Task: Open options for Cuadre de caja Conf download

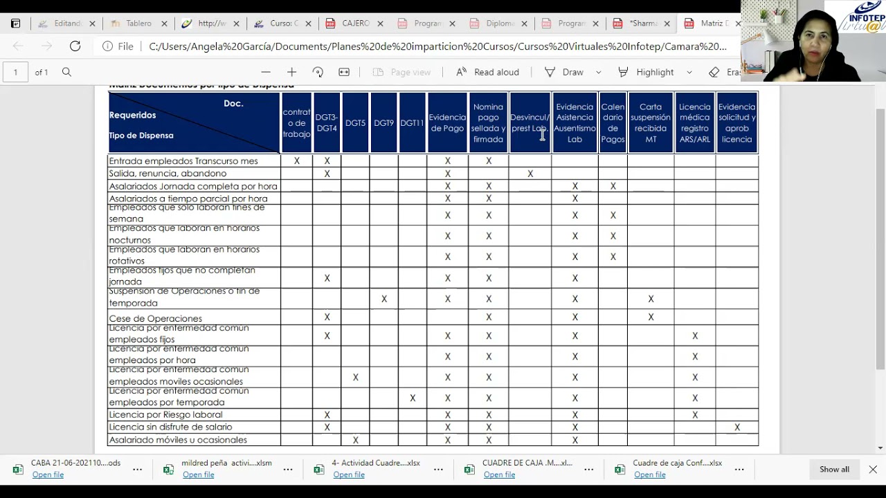Action: pyautogui.click(x=739, y=469)
